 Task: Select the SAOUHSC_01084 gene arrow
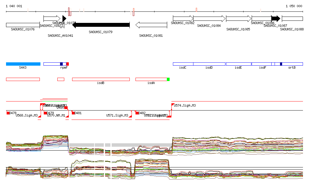pyautogui.click(x=209, y=19)
